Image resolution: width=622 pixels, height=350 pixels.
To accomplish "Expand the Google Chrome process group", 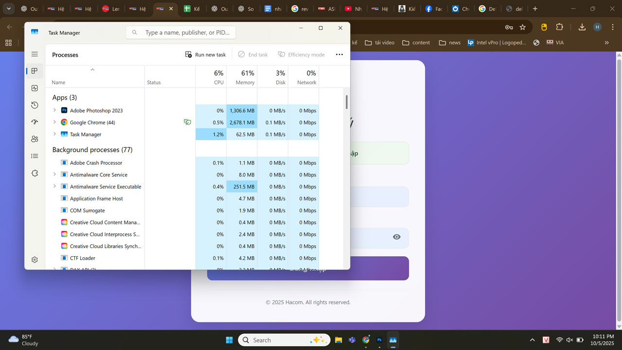I will 54,122.
